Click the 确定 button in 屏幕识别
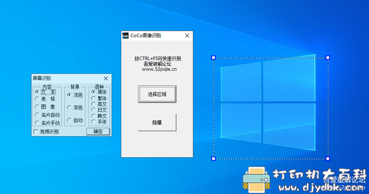Screen dimensions: 369x194 pyautogui.click(x=98, y=131)
